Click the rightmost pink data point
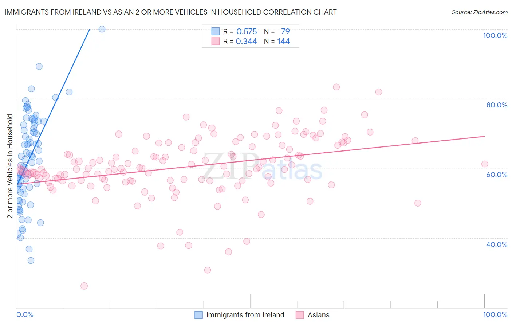The height and width of the screenshot is (325, 512). tap(485, 164)
